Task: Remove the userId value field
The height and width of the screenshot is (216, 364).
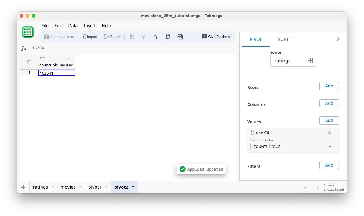Action: 329,133
